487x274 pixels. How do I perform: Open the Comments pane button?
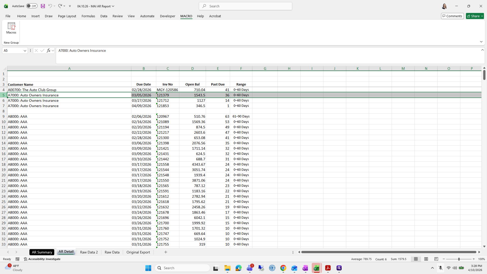coord(452,16)
